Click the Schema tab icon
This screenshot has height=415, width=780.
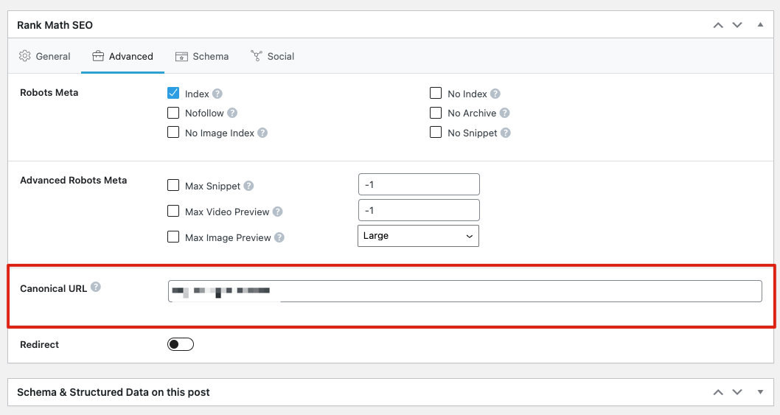point(181,56)
